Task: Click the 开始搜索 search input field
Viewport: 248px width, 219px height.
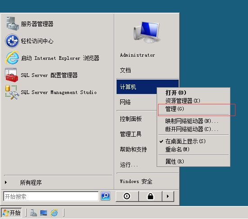Action: coord(51,197)
